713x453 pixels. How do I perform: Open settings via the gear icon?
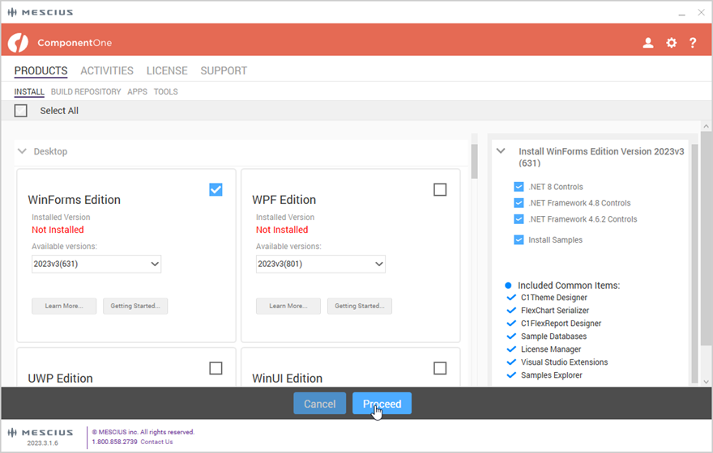(671, 43)
